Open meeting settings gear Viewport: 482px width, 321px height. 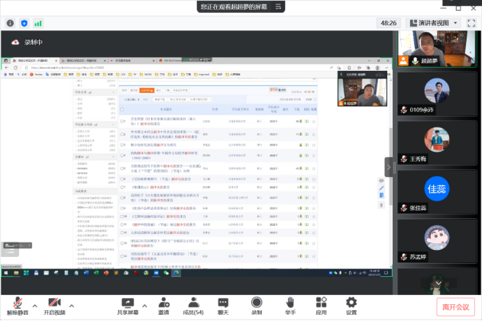coord(351,303)
